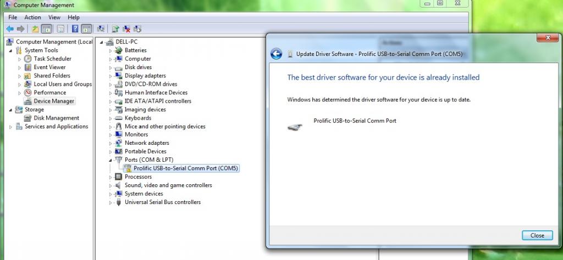563x260 pixels.
Task: Maximize the Computer Management window
Action: [440, 3]
